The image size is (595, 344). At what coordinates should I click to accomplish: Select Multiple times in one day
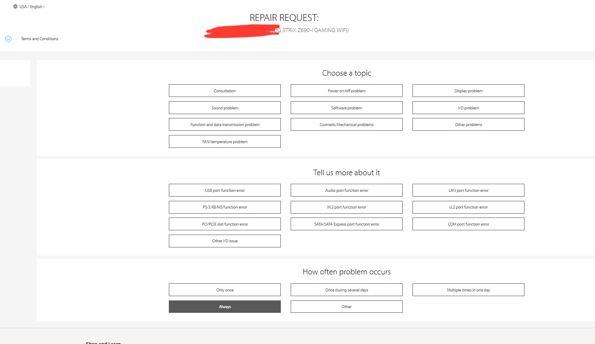click(x=468, y=290)
